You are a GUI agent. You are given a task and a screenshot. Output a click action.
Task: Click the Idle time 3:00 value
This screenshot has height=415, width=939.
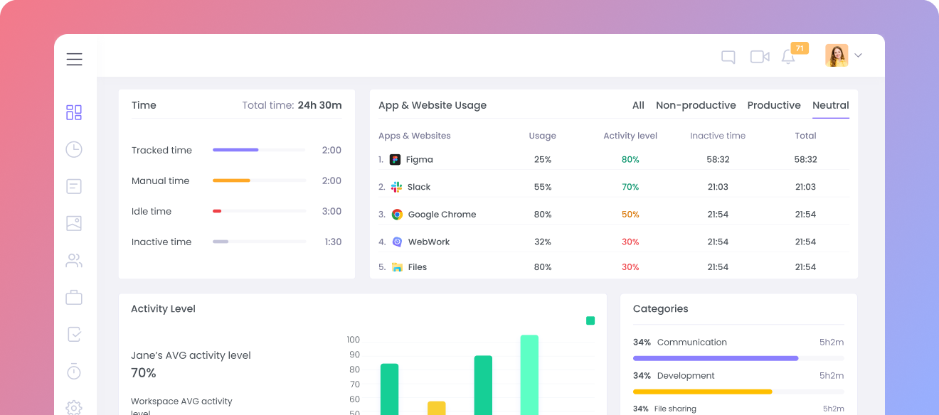(x=331, y=211)
